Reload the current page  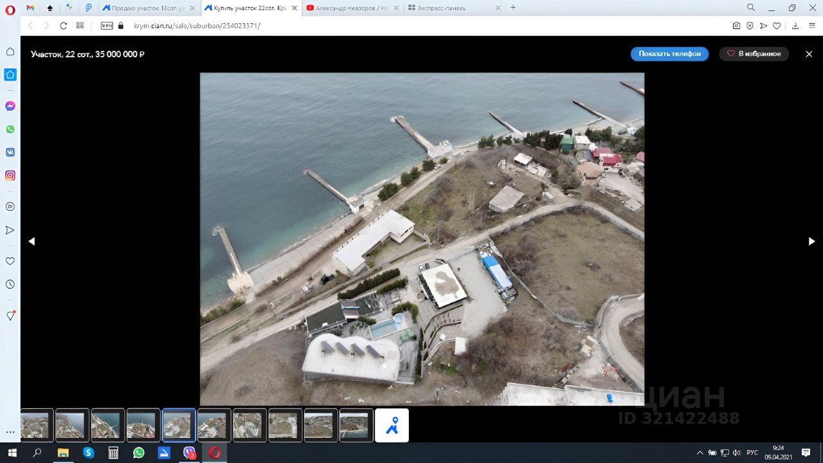click(63, 26)
